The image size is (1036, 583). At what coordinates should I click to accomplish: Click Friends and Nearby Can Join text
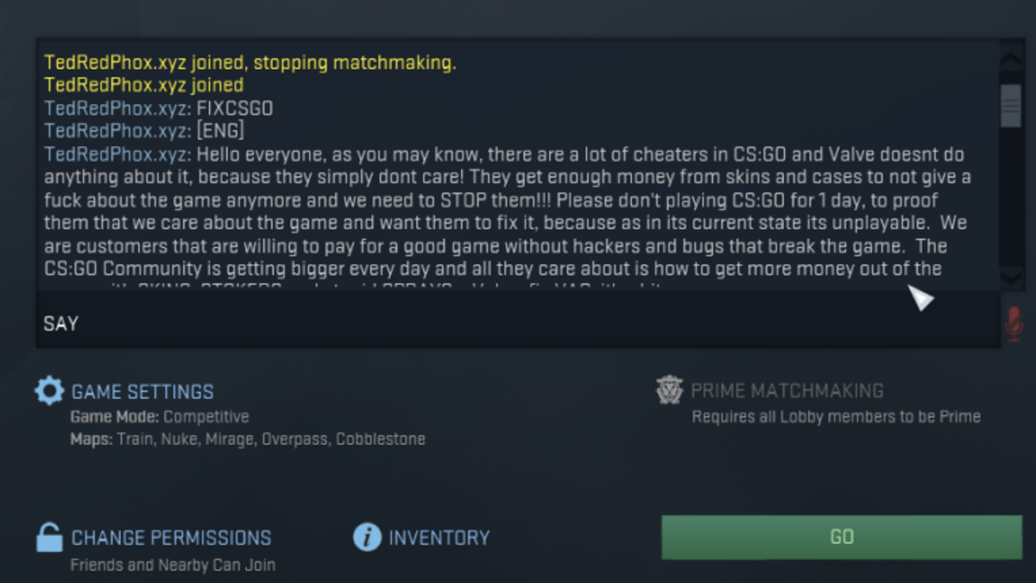pos(173,566)
